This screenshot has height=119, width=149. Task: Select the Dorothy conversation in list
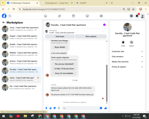[x=21, y=71]
